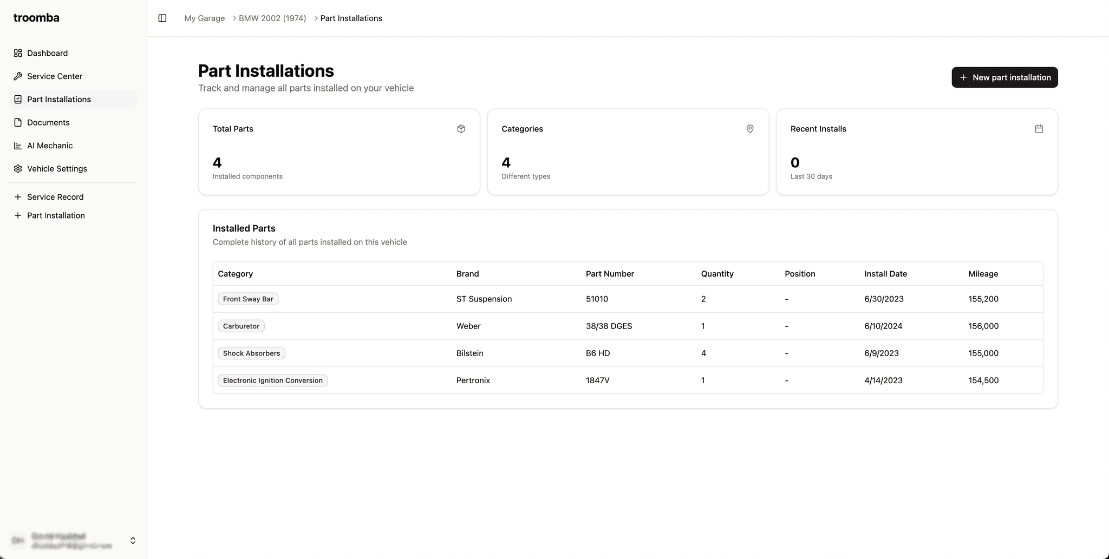The image size is (1109, 559).
Task: Open Part Installations in sidebar menu
Action: (59, 100)
